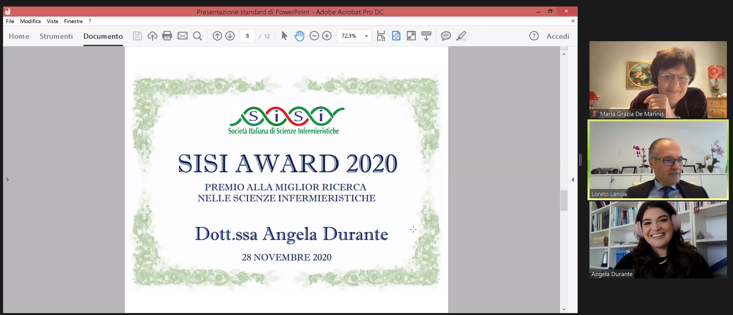Viewport: 733px width, 315px height.
Task: Click the fit width scrolling icon
Action: [x=381, y=36]
